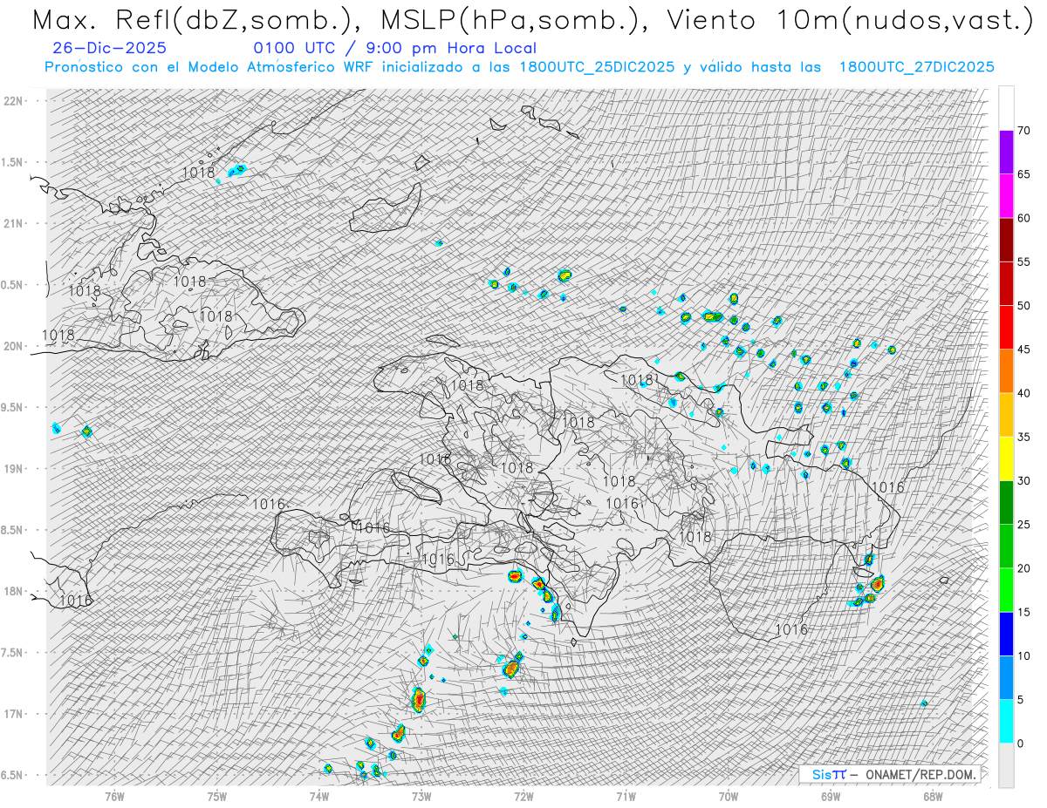Click the '71W' longitude axis label

click(626, 796)
